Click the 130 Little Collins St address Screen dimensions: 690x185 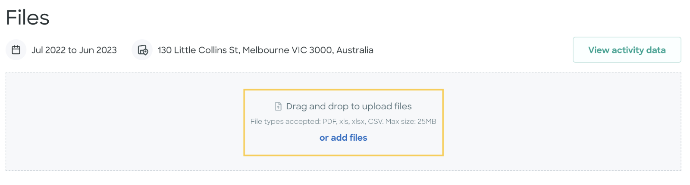click(x=266, y=50)
